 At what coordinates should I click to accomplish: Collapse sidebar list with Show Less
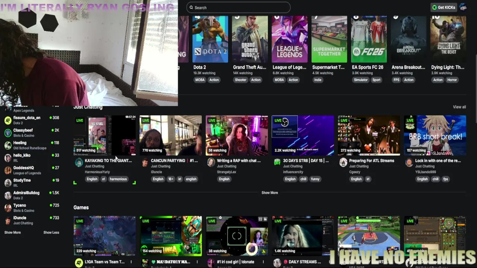tap(51, 232)
